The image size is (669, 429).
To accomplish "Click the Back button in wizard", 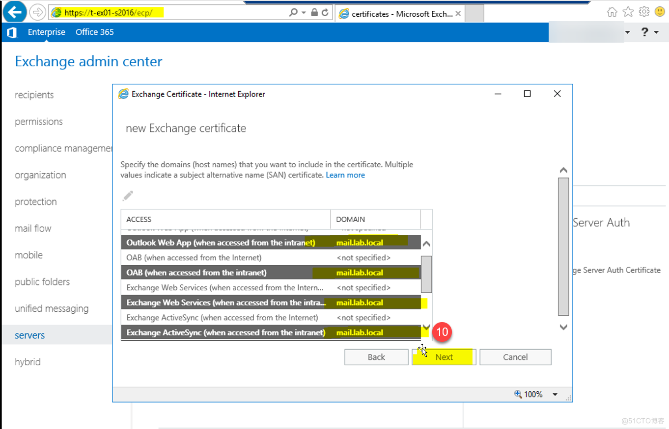I will click(x=376, y=357).
